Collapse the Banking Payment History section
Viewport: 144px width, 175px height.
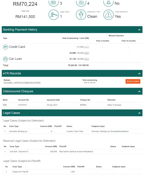pos(139,30)
